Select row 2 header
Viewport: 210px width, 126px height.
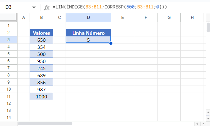(x=8, y=33)
